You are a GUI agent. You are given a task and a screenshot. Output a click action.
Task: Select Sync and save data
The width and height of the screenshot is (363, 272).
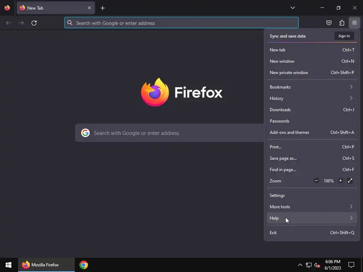287,36
